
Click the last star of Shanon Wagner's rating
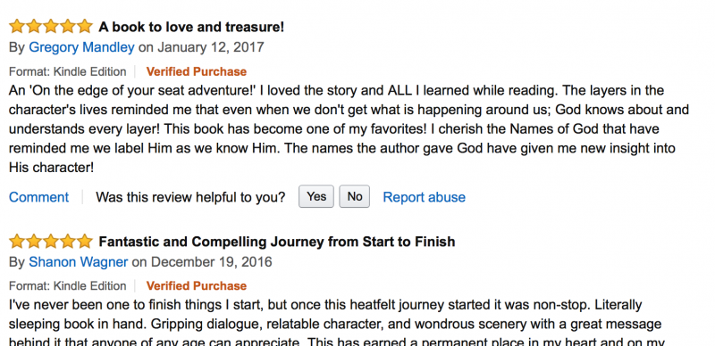[x=84, y=241]
